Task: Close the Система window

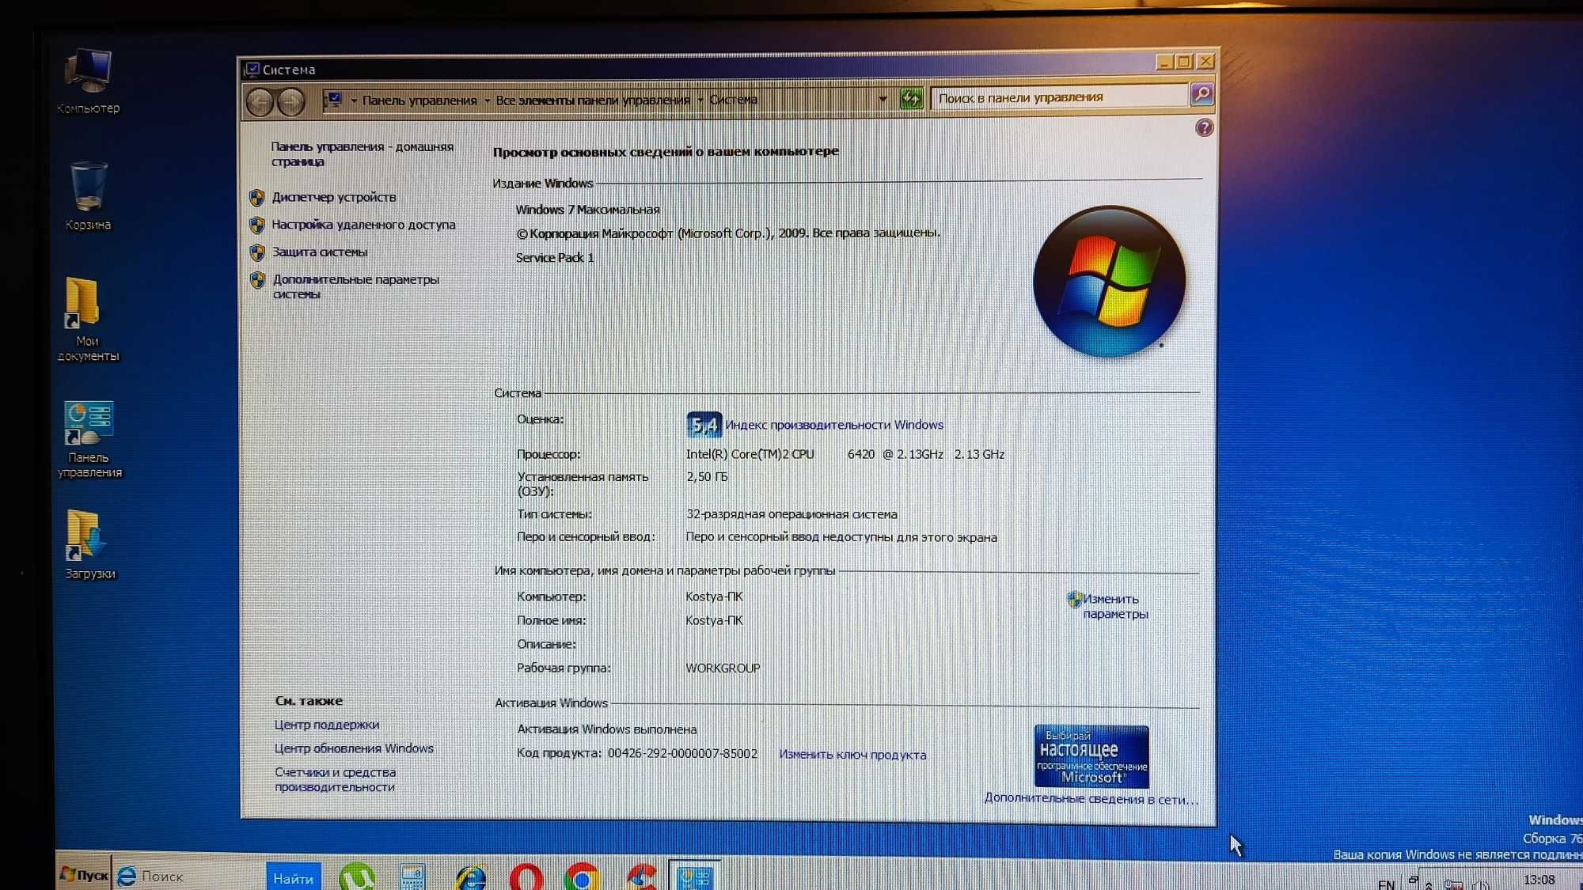Action: point(1205,60)
